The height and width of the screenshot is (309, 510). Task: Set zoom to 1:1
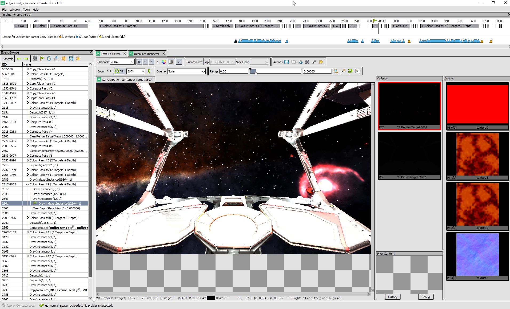109,71
